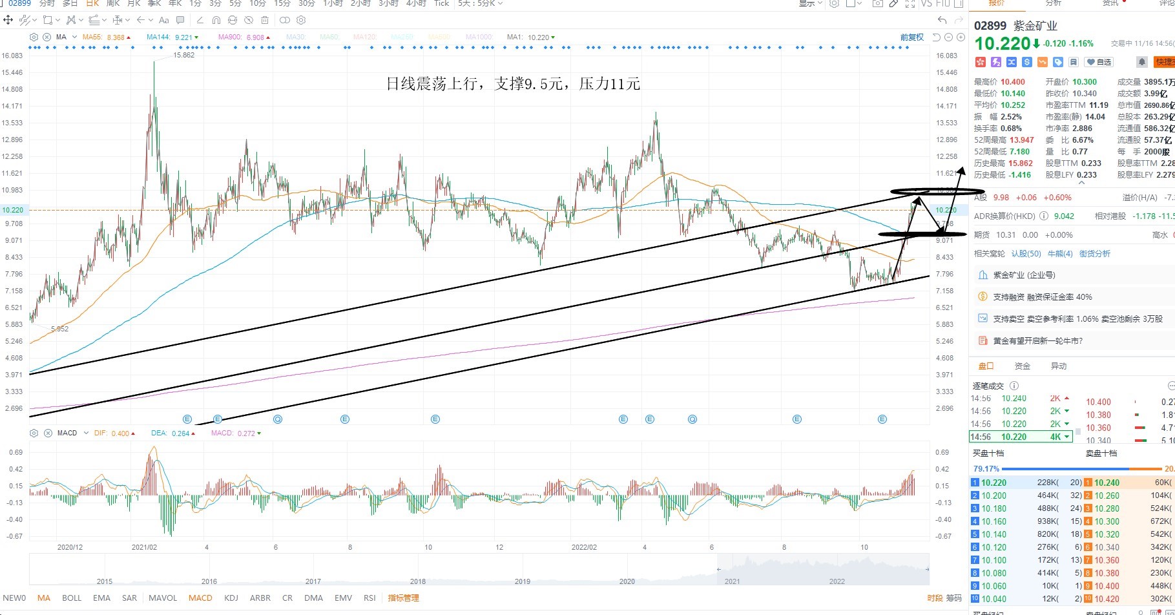The height and width of the screenshot is (615, 1175).
Task: Toggle the MA144 line visibility
Action: (172, 37)
